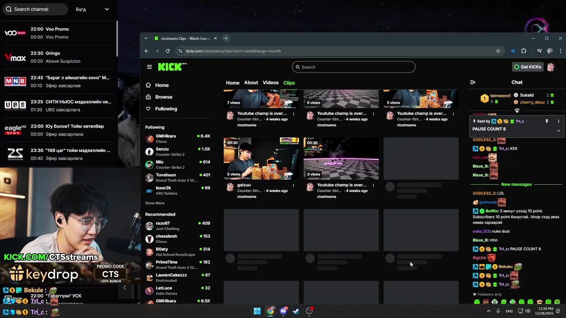Open Windows Start menu

point(257,311)
